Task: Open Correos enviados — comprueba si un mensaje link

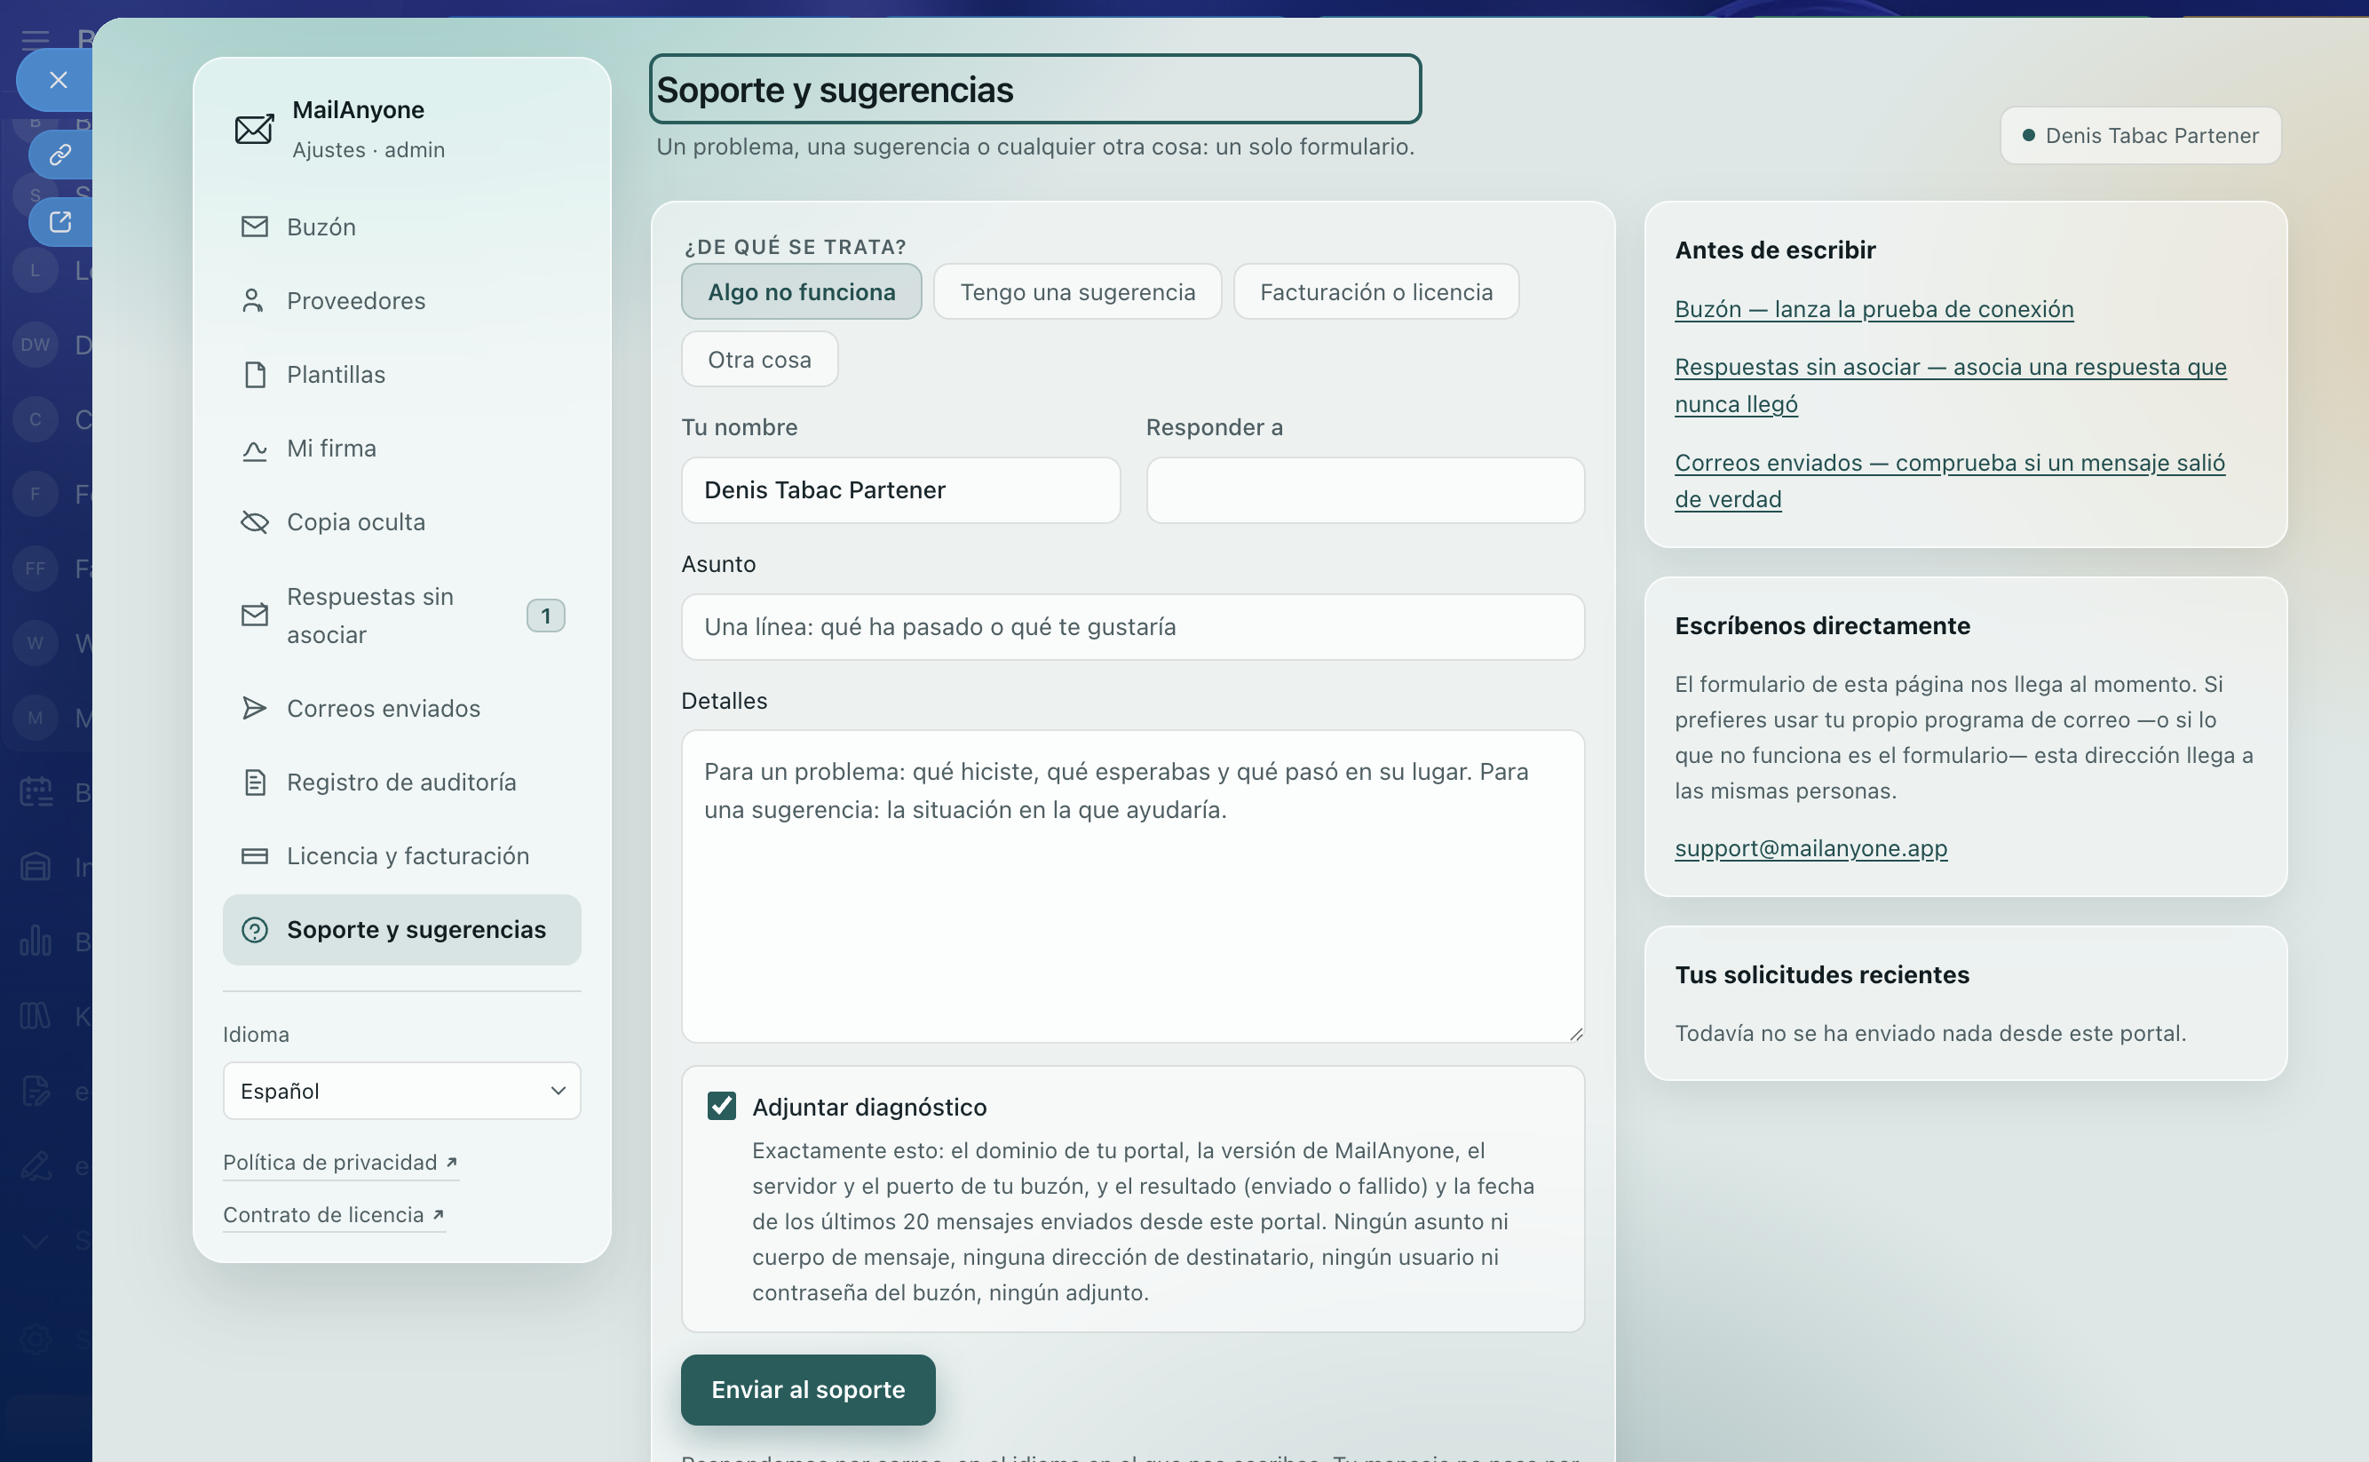Action: (1950, 481)
